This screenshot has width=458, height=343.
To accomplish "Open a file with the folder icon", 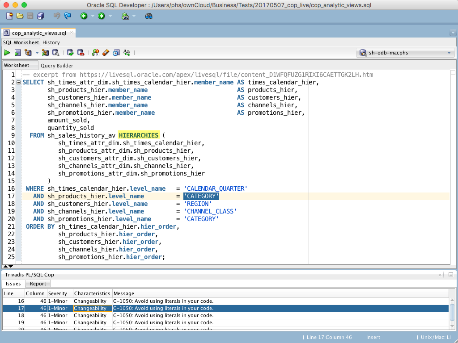I will click(x=20, y=16).
